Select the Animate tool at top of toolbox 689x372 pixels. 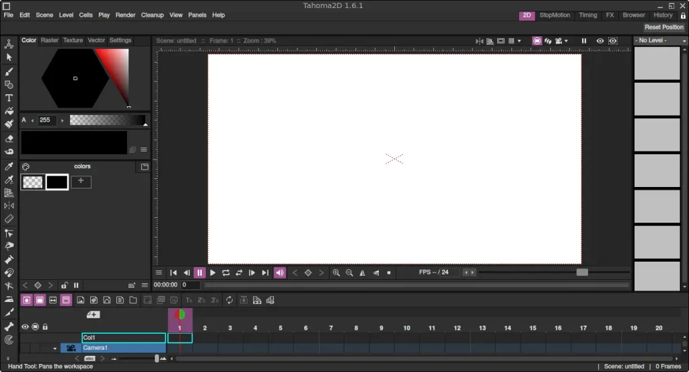[9, 44]
